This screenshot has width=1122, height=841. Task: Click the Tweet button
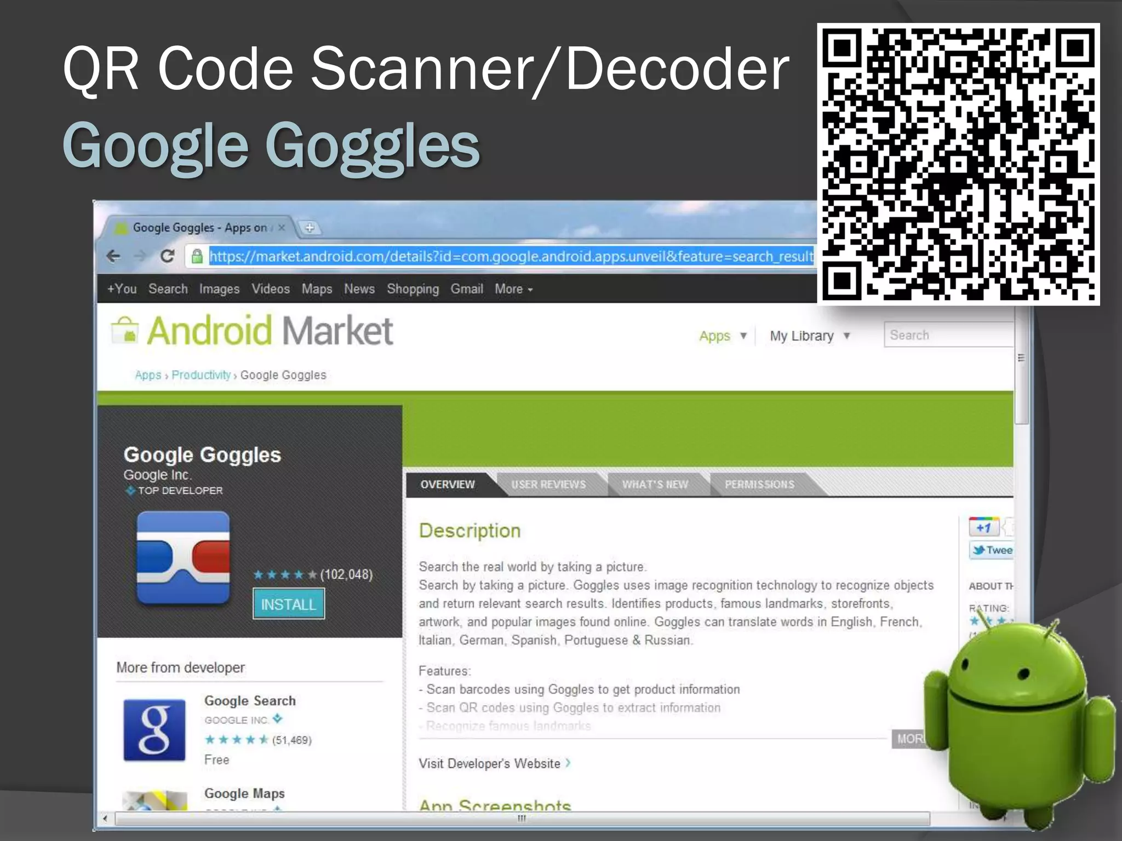pos(991,550)
